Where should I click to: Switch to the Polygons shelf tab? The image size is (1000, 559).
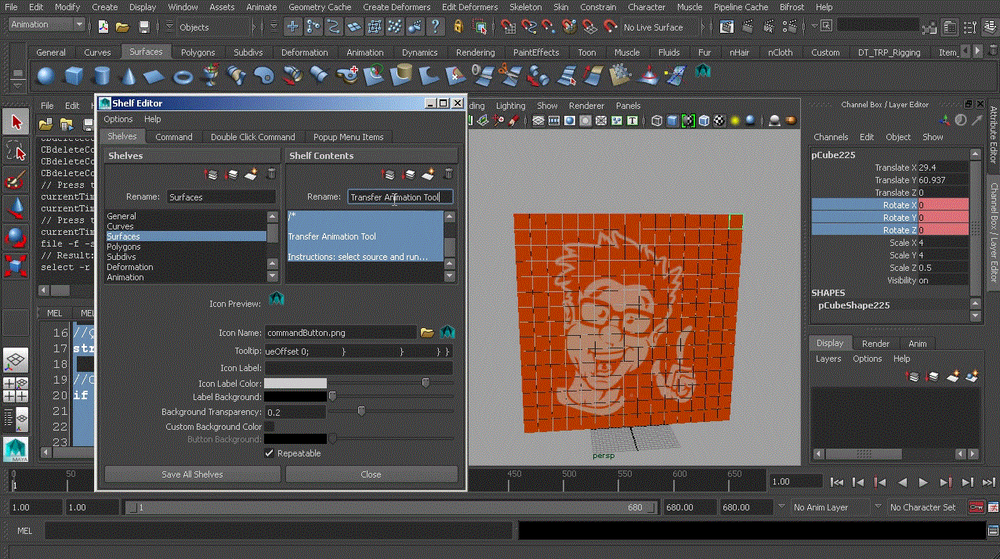[x=197, y=52]
